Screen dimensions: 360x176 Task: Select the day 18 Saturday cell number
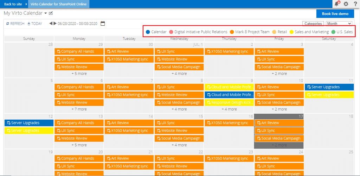coord(351,117)
